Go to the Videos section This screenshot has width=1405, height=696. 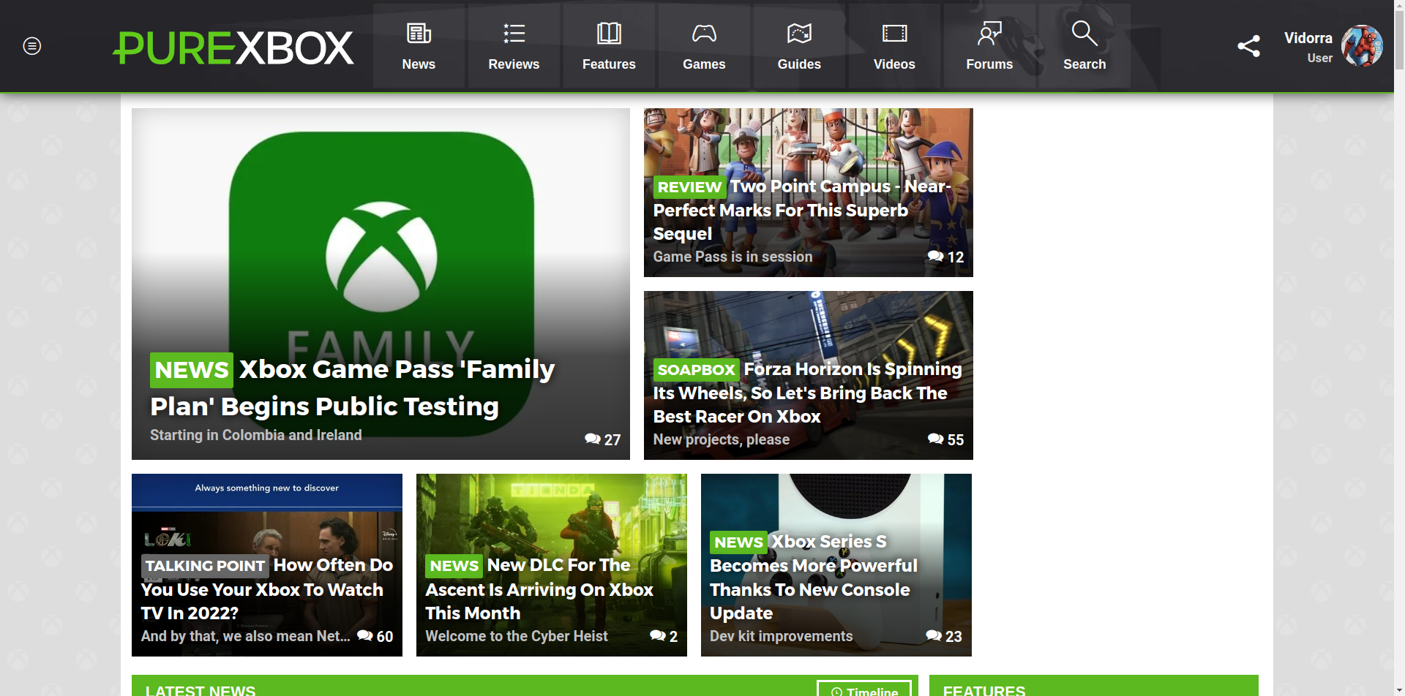point(894,46)
